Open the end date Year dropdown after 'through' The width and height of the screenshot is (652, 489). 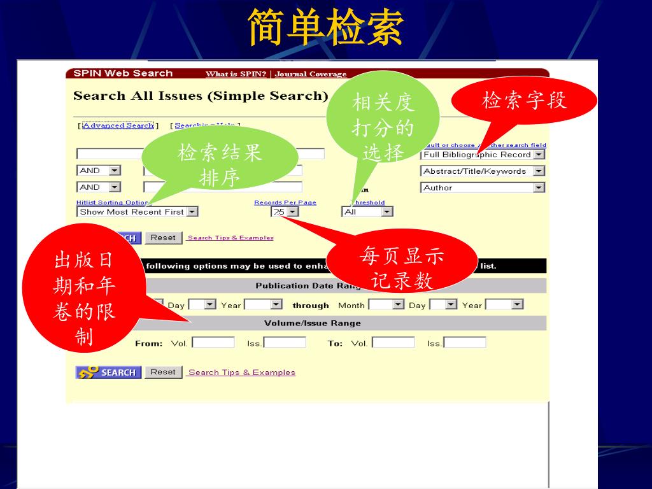pyautogui.click(x=504, y=305)
